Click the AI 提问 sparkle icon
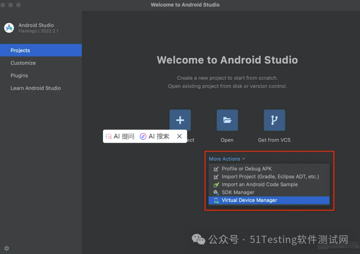 [109, 136]
